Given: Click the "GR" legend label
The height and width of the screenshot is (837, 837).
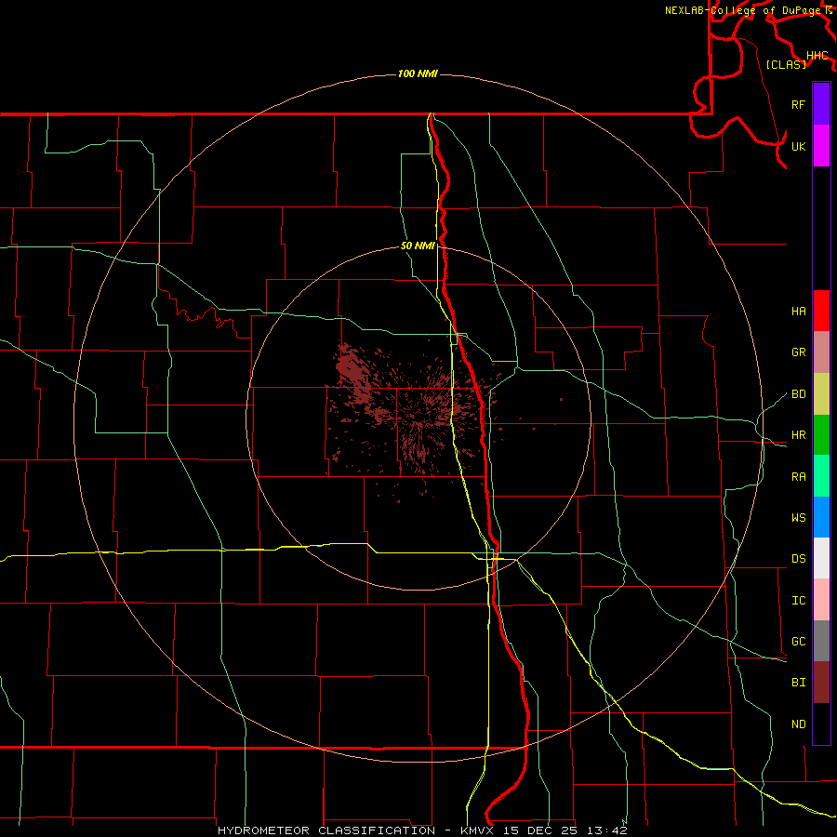Looking at the screenshot, I should [x=799, y=352].
